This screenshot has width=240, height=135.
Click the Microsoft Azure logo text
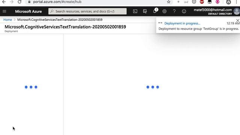coord(28,12)
